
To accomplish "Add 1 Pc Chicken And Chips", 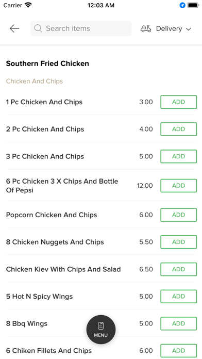I will (178, 102).
